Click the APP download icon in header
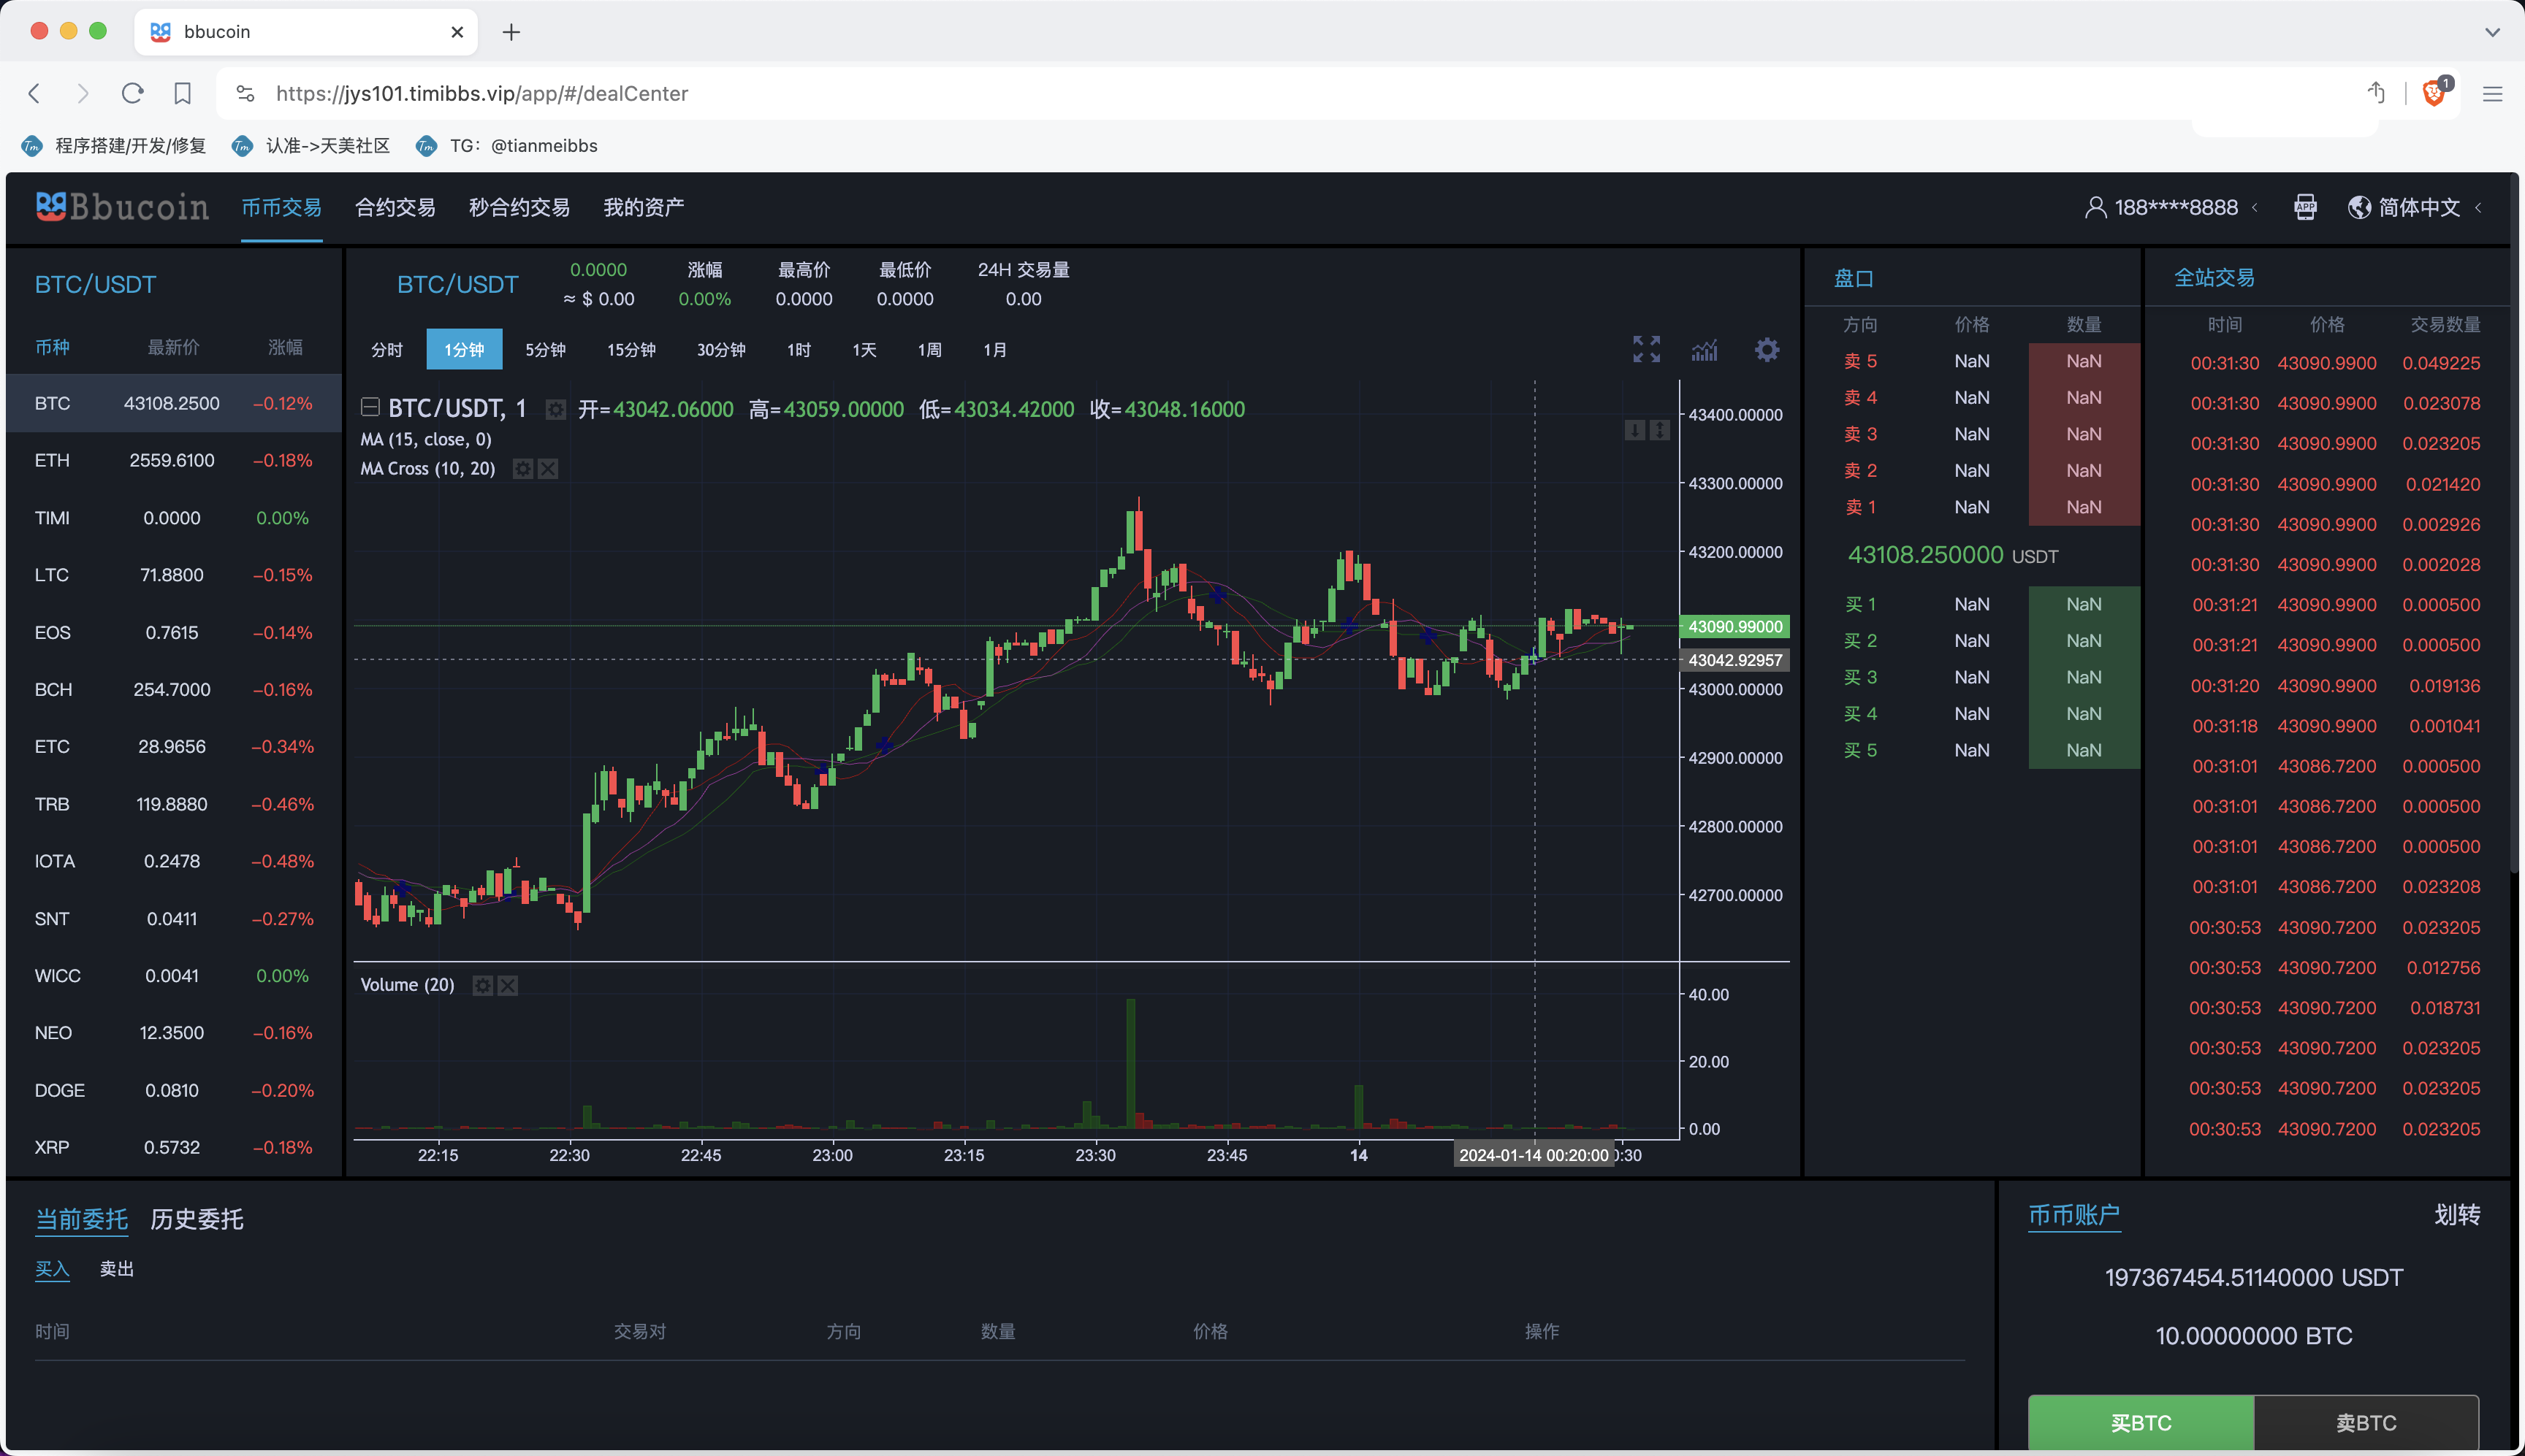This screenshot has width=2525, height=1456. point(2305,207)
